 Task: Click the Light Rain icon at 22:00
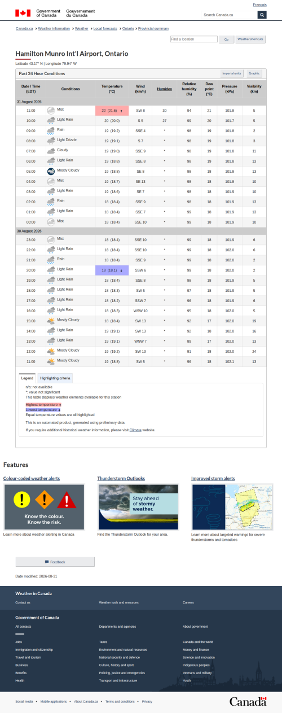(x=51, y=250)
